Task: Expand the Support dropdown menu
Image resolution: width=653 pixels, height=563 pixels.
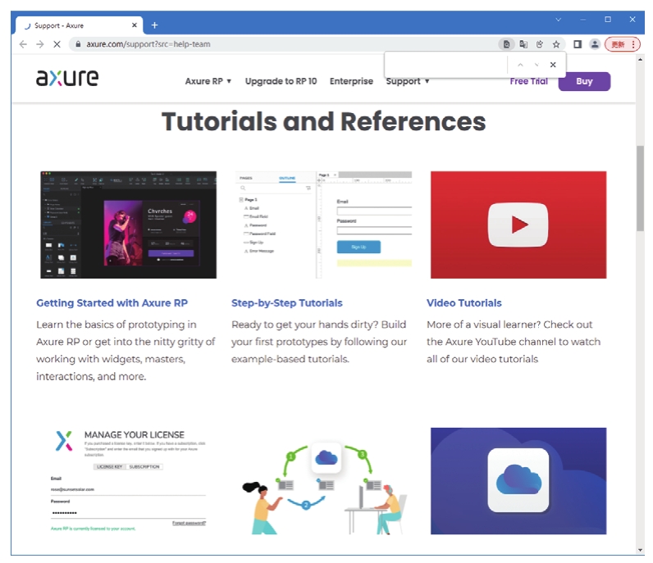Action: click(408, 81)
